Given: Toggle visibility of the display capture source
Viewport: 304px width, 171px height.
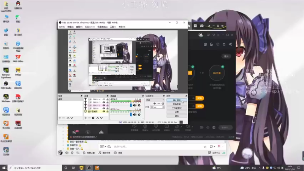Looking at the screenshot, I should pyautogui.click(x=104, y=111).
